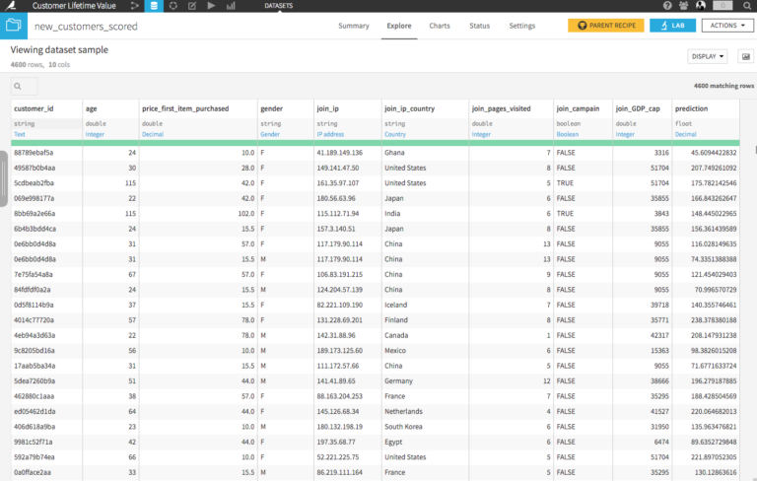Click the 4600 matching rows label
This screenshot has width=757, height=481.
tap(723, 86)
